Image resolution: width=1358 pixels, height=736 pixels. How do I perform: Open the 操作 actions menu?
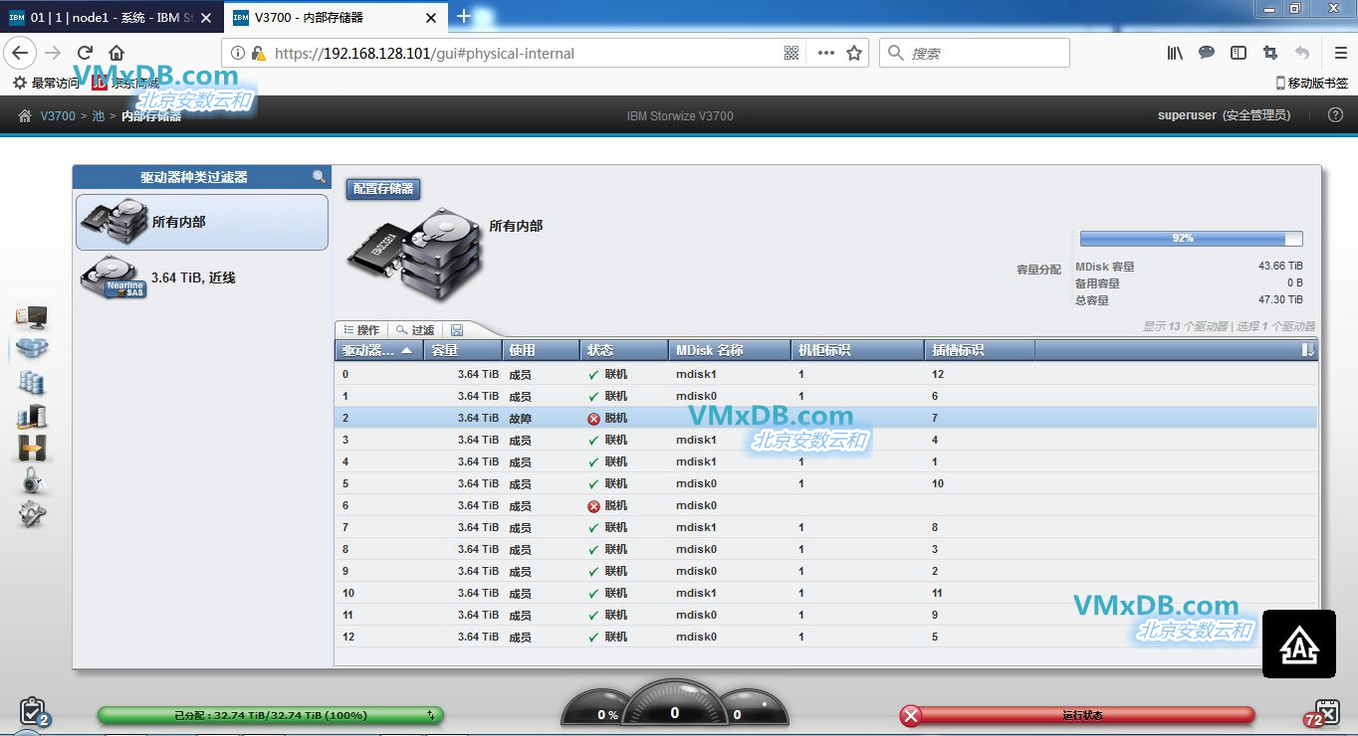pos(361,330)
